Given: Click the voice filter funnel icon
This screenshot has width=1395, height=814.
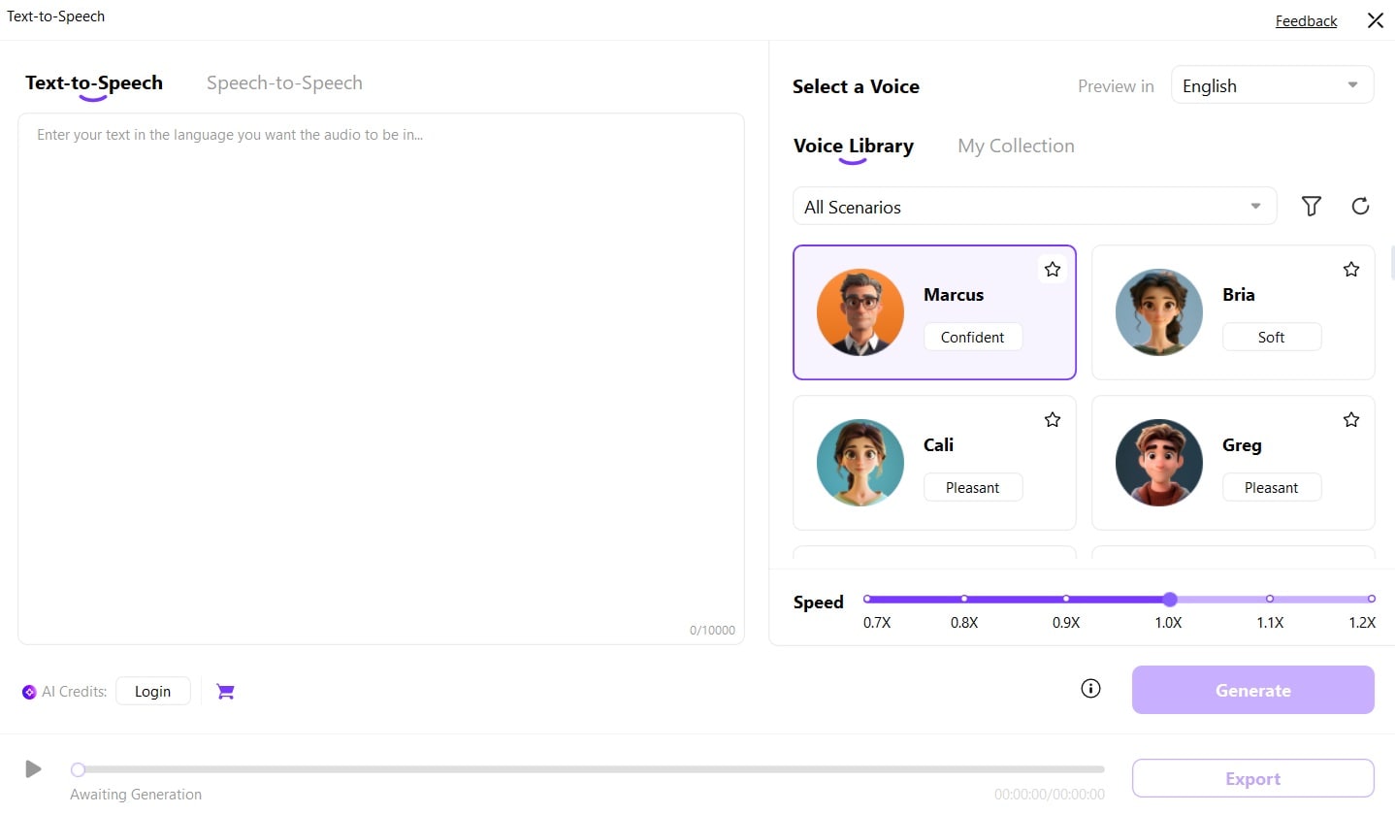Looking at the screenshot, I should (1312, 206).
